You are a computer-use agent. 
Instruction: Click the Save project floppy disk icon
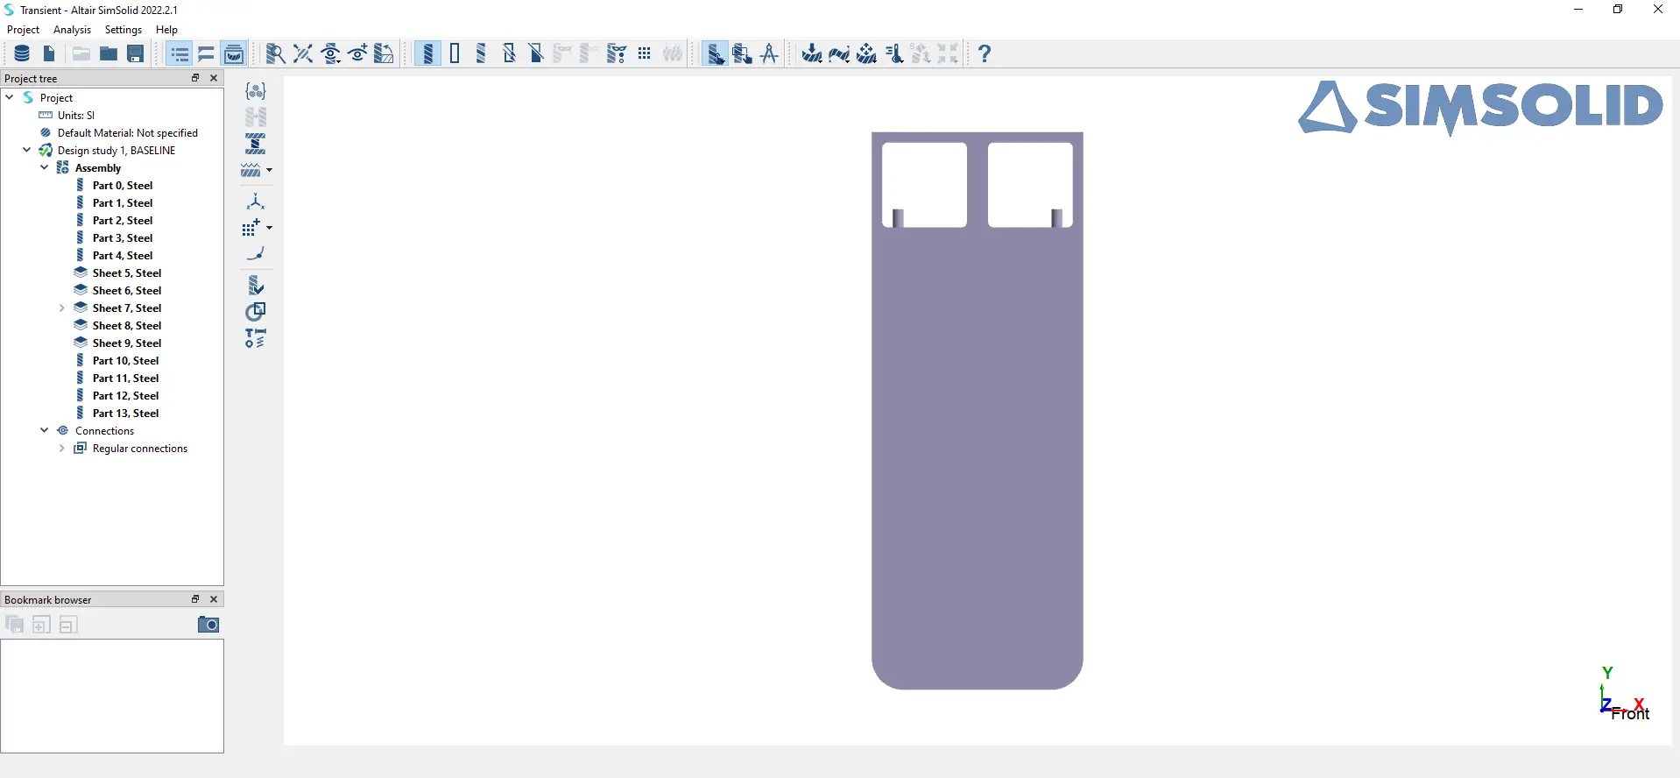(136, 54)
